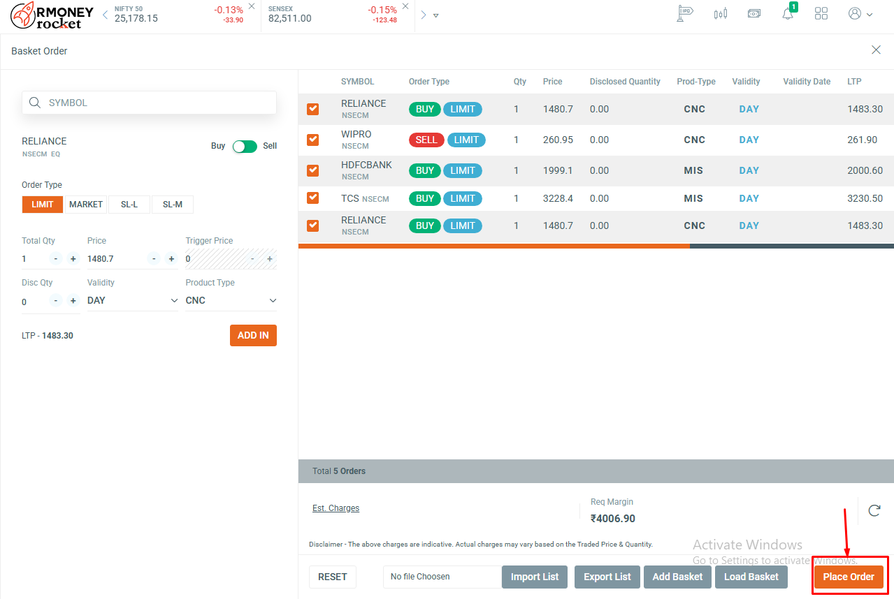Click the RESET button
The height and width of the screenshot is (599, 894).
coord(333,577)
